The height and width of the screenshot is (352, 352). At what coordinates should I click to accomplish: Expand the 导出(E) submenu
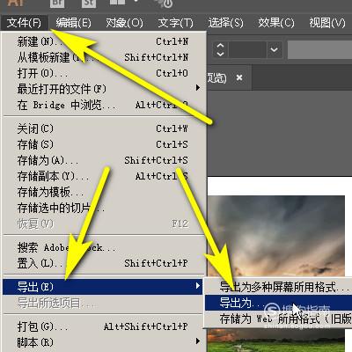[103, 287]
